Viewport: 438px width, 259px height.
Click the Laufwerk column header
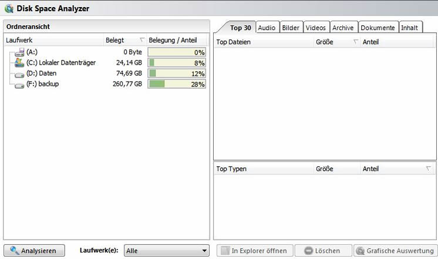[x=53, y=40]
